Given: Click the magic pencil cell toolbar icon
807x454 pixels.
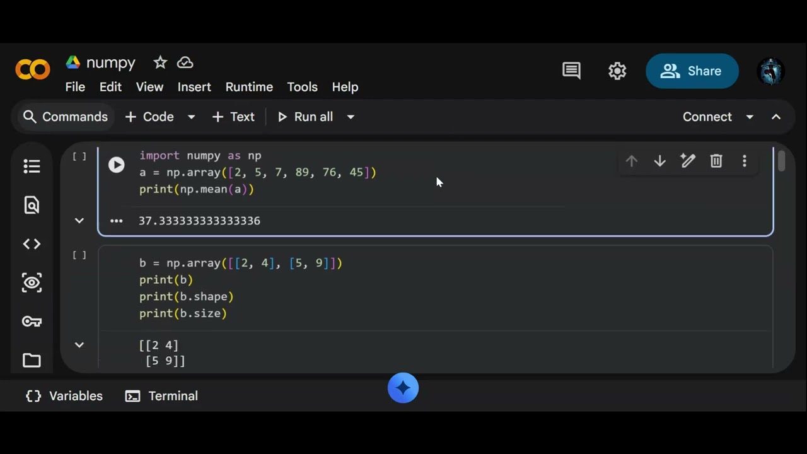Looking at the screenshot, I should click(x=688, y=161).
